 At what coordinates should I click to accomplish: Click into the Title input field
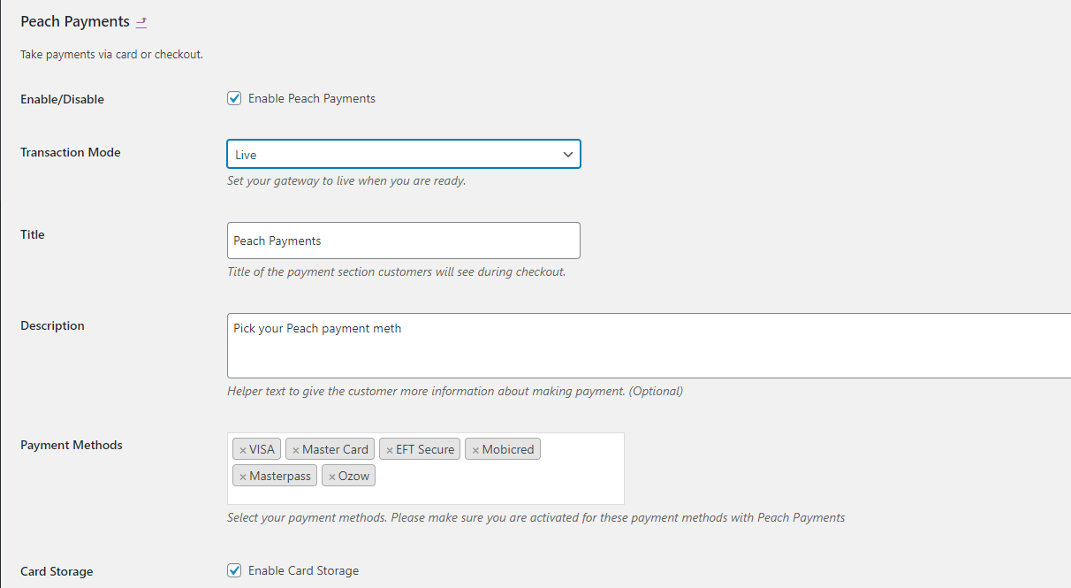point(404,241)
